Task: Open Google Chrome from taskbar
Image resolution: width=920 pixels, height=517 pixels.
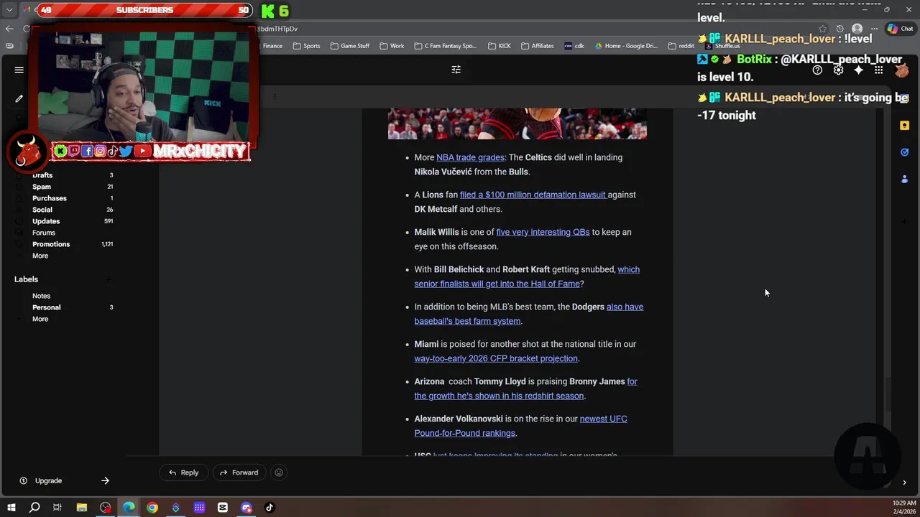Action: [152, 508]
